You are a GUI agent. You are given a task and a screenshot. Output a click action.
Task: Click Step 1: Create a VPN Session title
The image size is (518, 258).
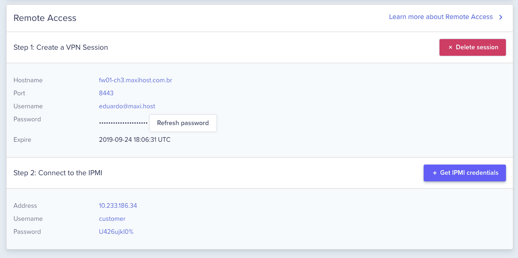click(61, 47)
